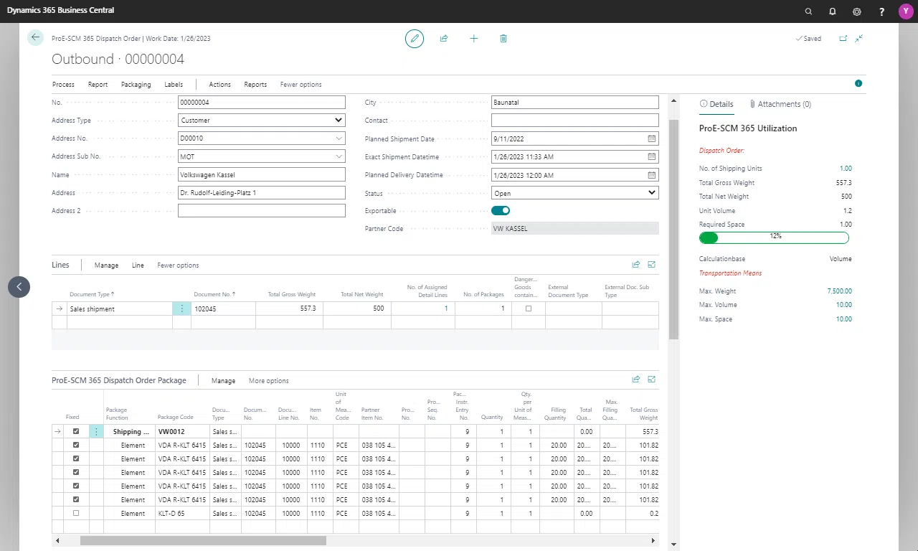Open calendar for Exact Shipment Datetime
The width and height of the screenshot is (918, 551).
(x=652, y=156)
